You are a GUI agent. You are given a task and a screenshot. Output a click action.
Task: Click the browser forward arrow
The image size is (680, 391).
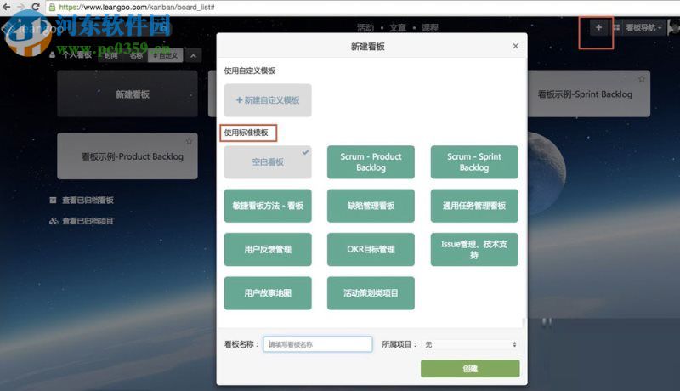tap(20, 7)
